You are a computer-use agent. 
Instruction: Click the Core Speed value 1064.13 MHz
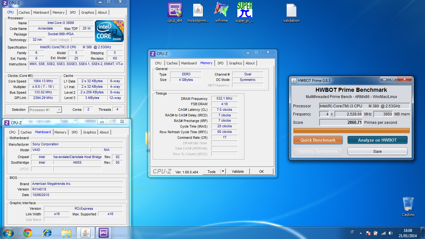click(43, 81)
